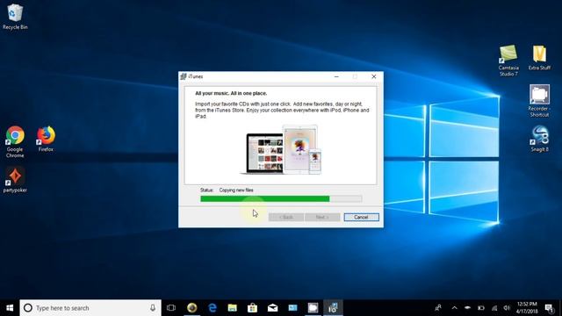This screenshot has width=562, height=316.
Task: Switch to the recorder app on taskbar
Action: pos(313,308)
